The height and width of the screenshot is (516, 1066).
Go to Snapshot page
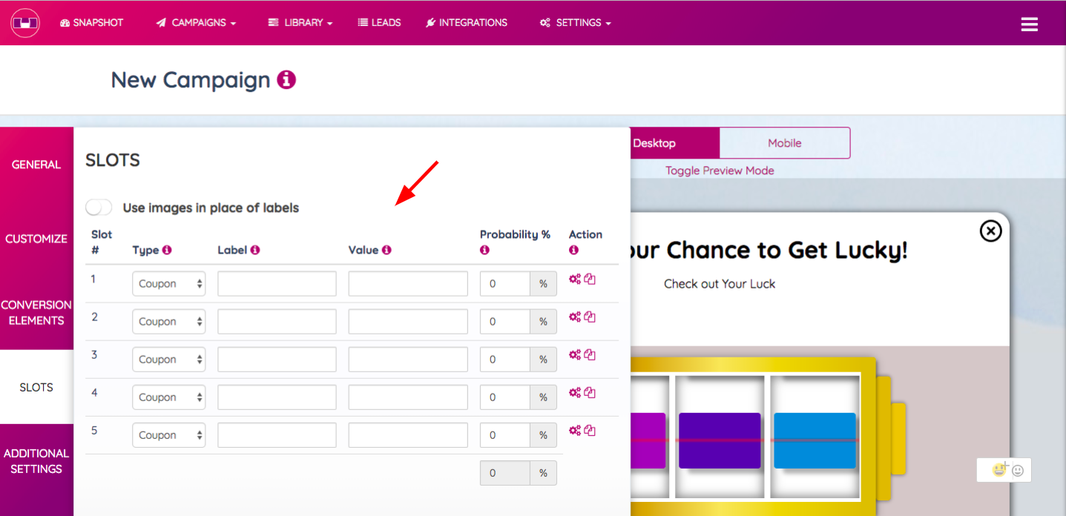coord(92,23)
